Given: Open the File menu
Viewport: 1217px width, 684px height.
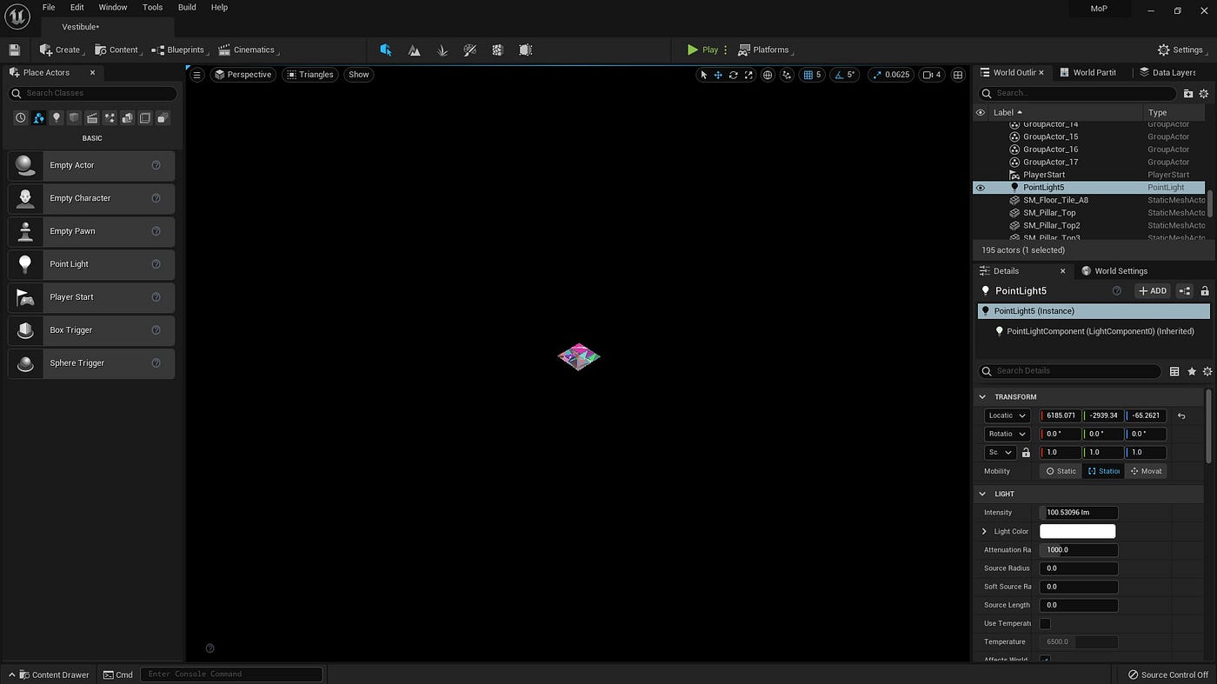Looking at the screenshot, I should (x=49, y=7).
